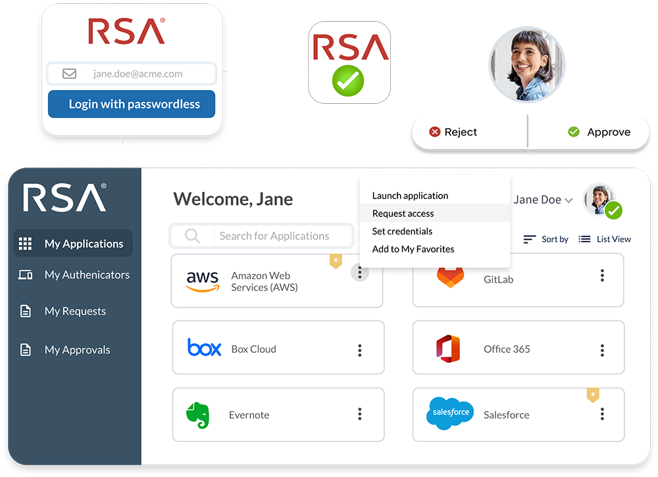The image size is (658, 477).
Task: Click the Box Cloud app name
Action: 253,349
